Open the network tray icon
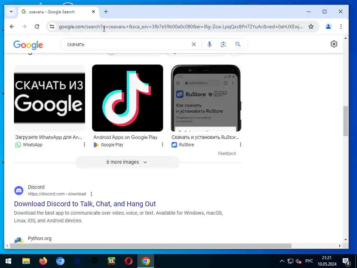 [x=290, y=261]
